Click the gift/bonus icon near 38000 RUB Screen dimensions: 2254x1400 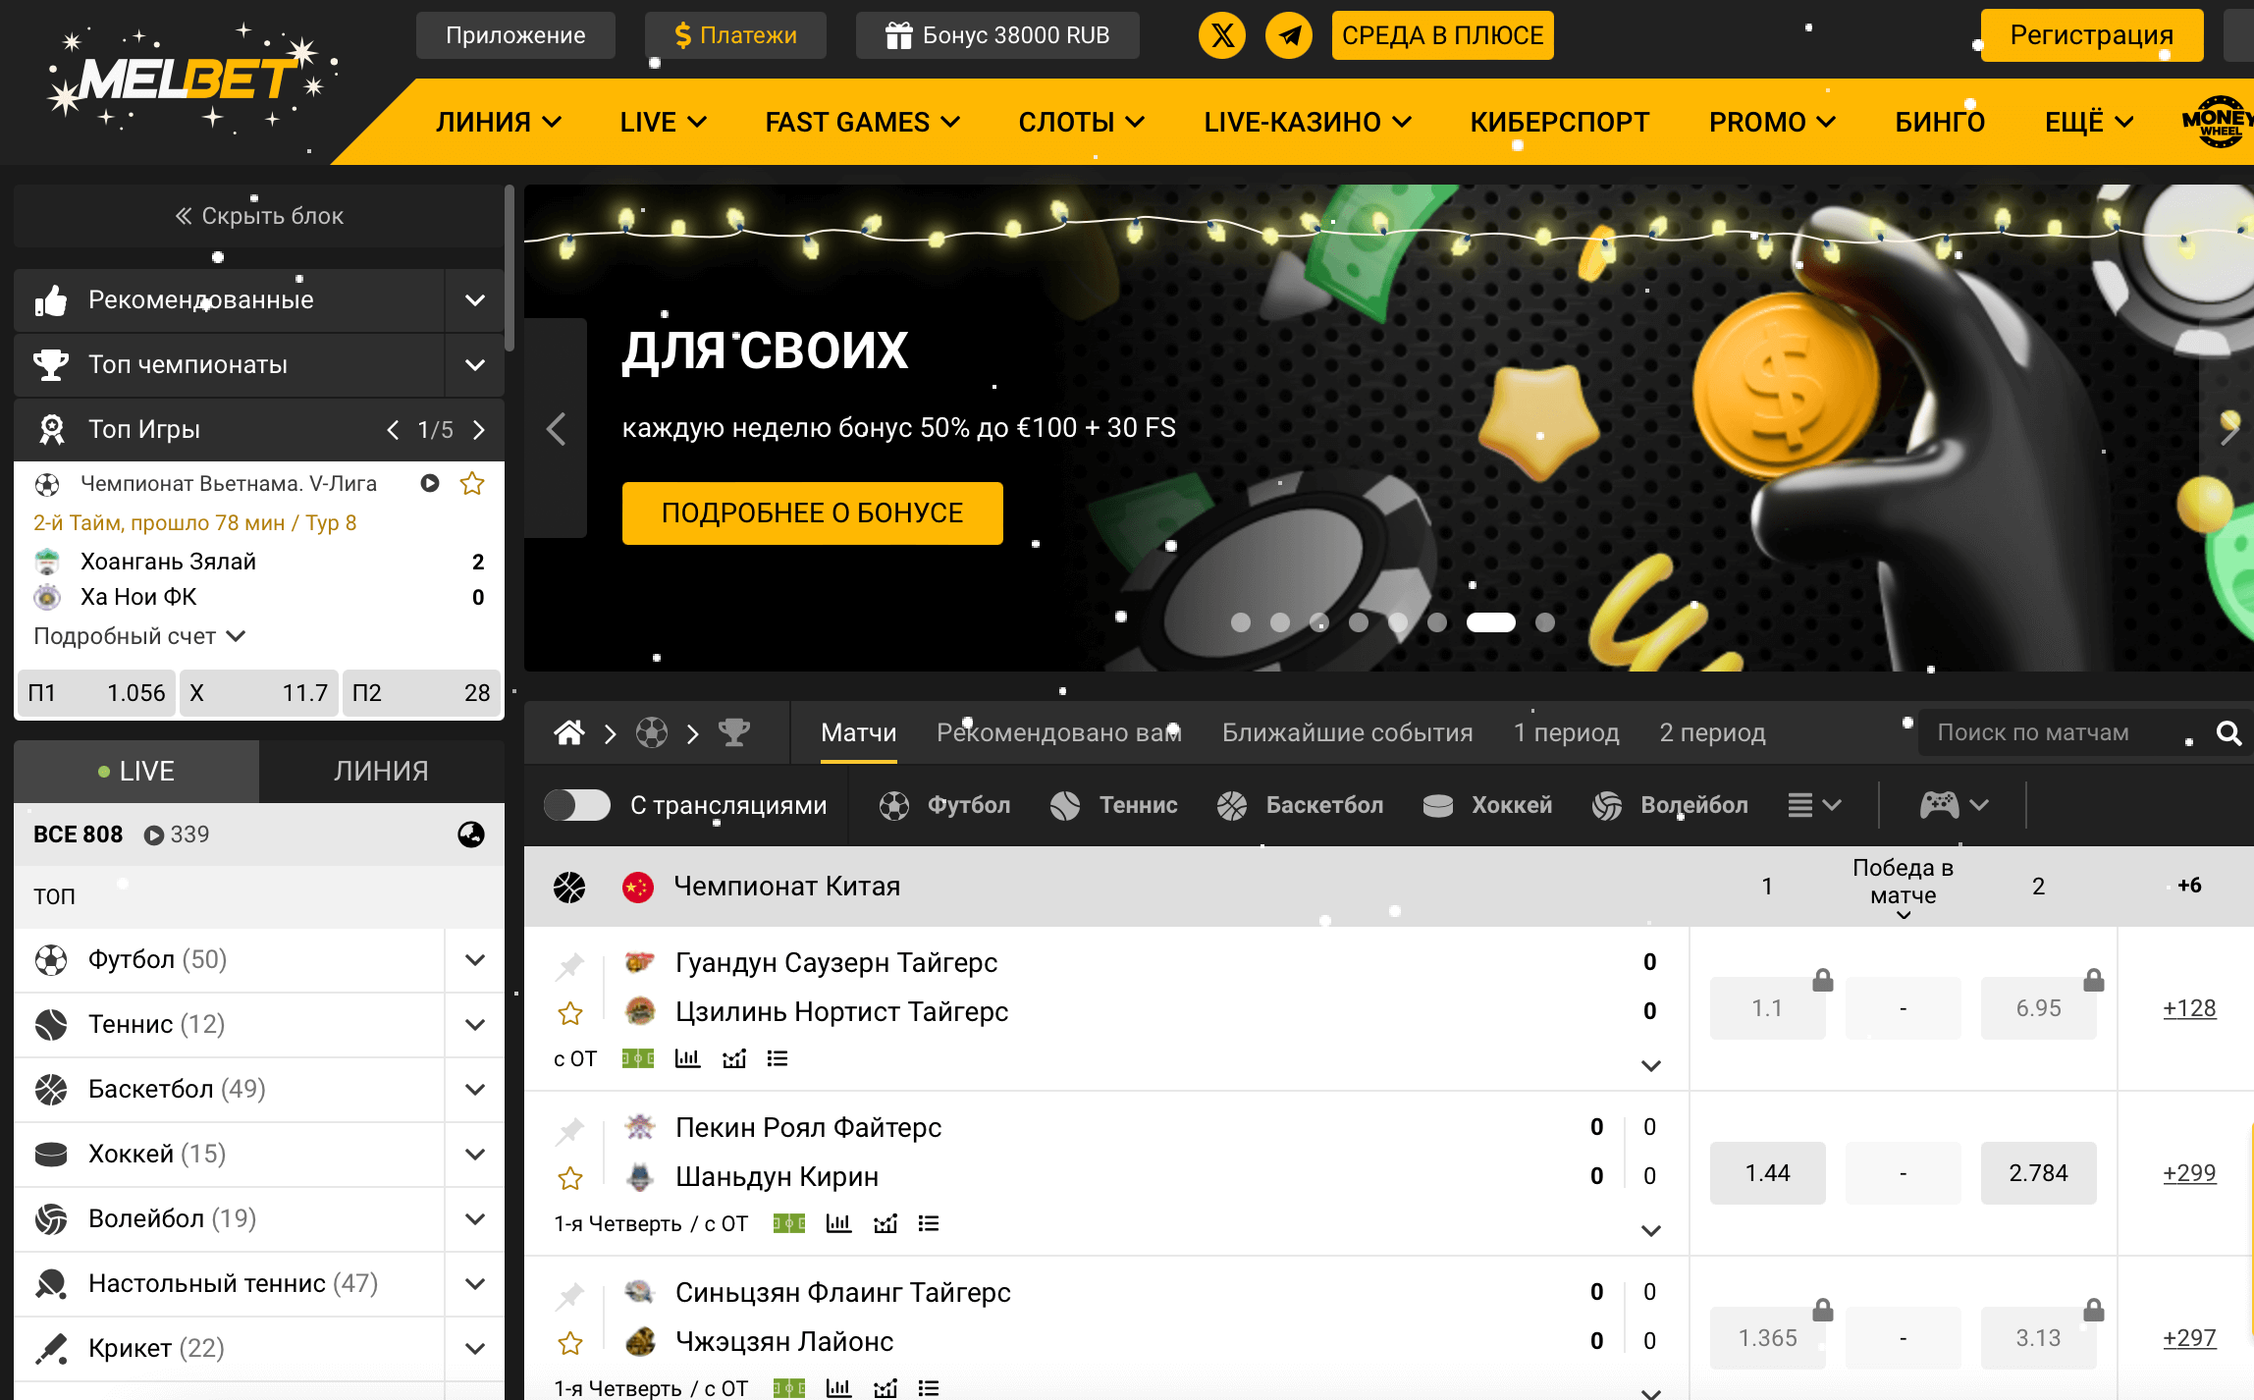coord(895,35)
